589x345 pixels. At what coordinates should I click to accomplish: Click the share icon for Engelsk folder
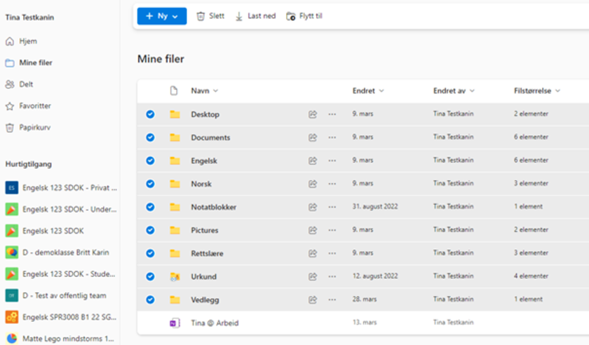[313, 161]
